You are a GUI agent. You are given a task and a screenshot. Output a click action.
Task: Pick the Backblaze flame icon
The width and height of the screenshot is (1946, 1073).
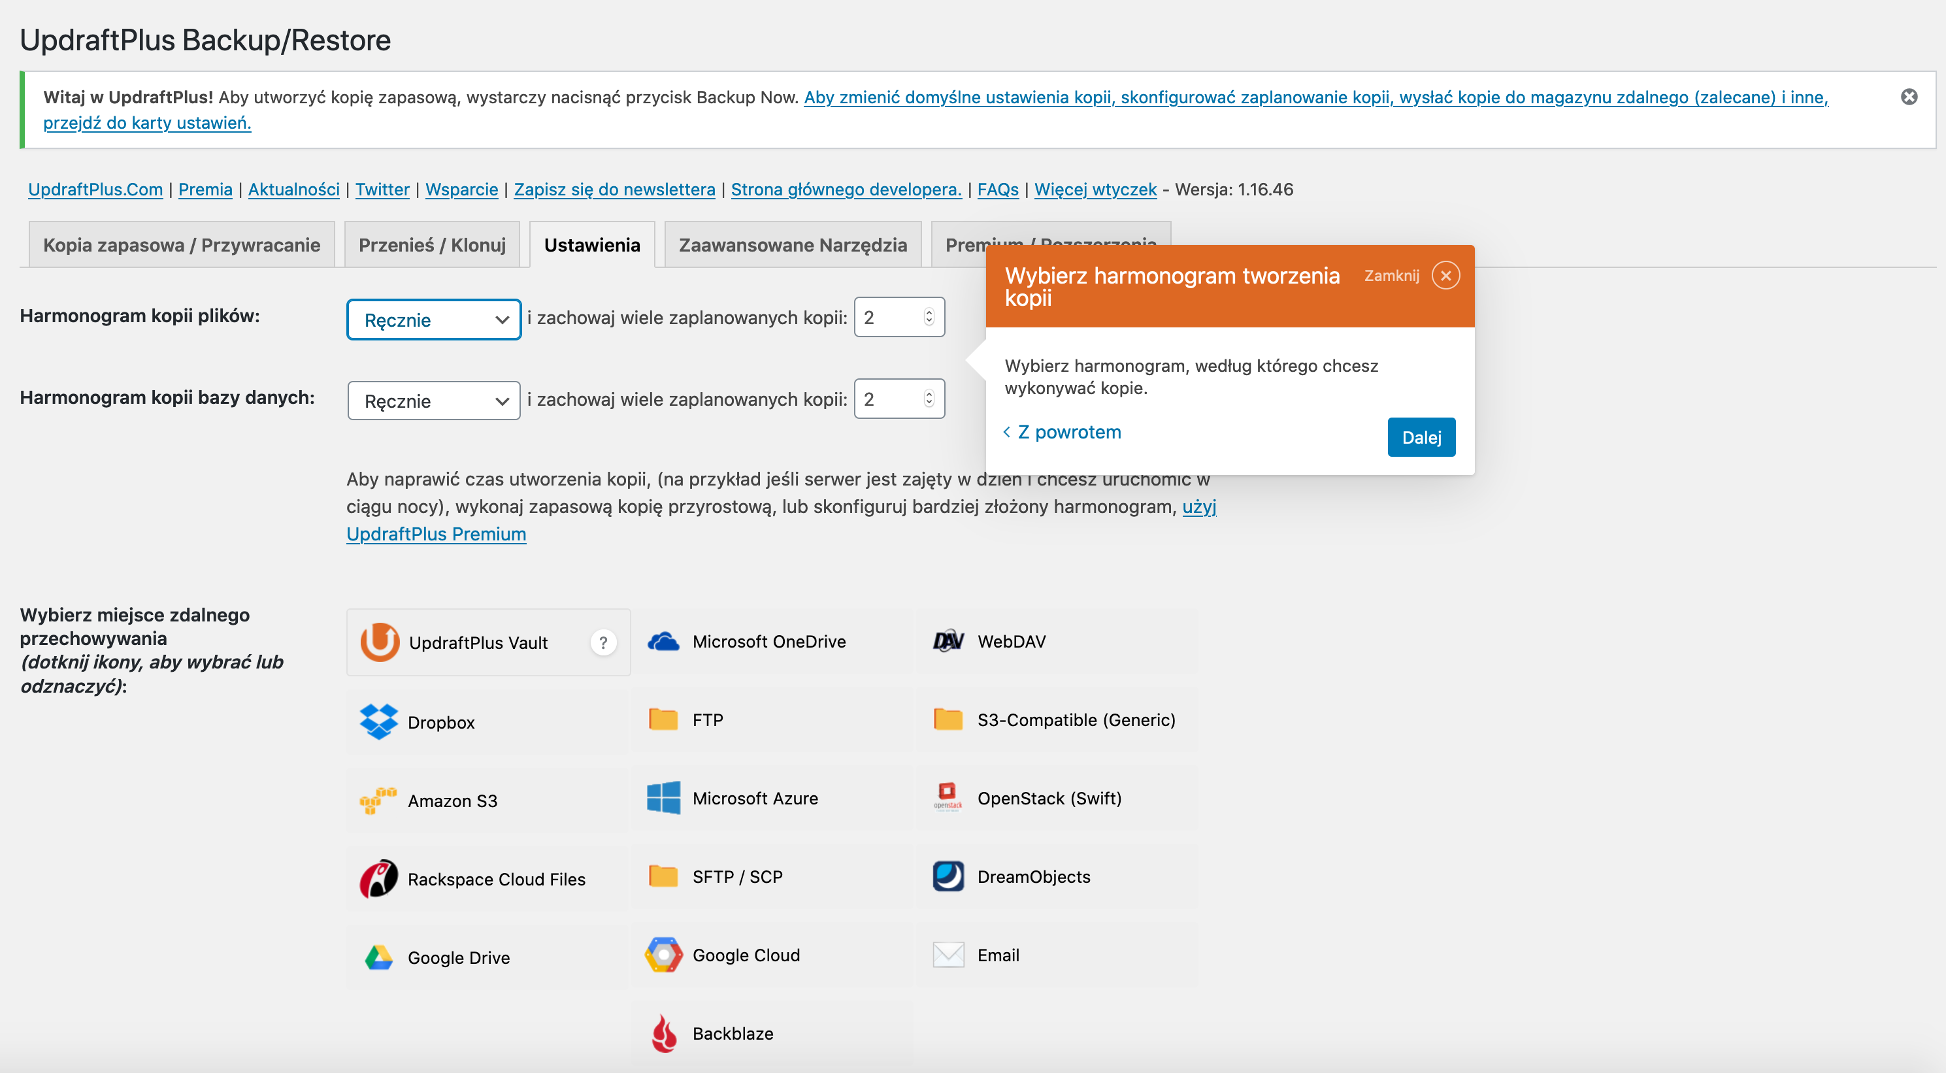coord(663,1033)
